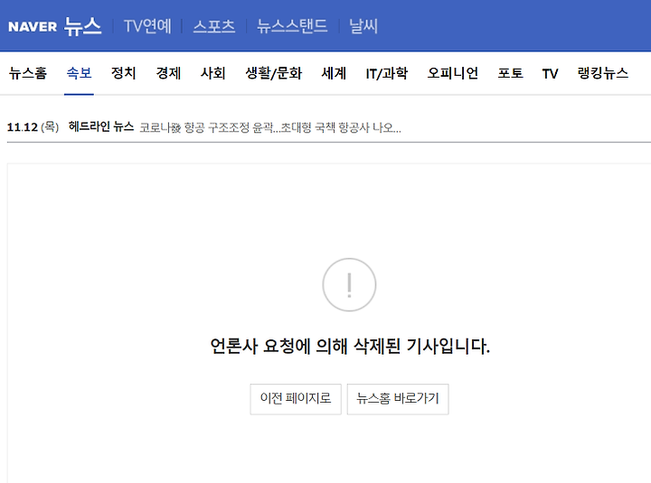Screen dimensions: 651x483
Task: Select the 속보 tab
Action: (79, 73)
